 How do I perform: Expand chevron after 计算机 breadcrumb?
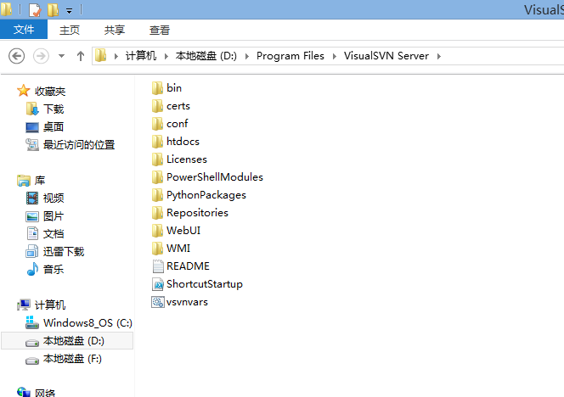[x=166, y=56]
